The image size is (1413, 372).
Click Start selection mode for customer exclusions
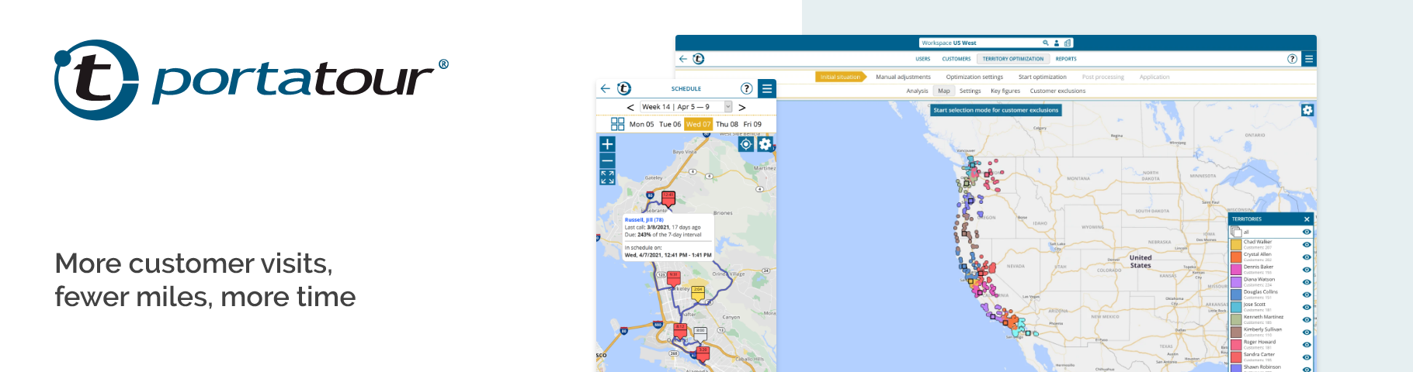(995, 110)
